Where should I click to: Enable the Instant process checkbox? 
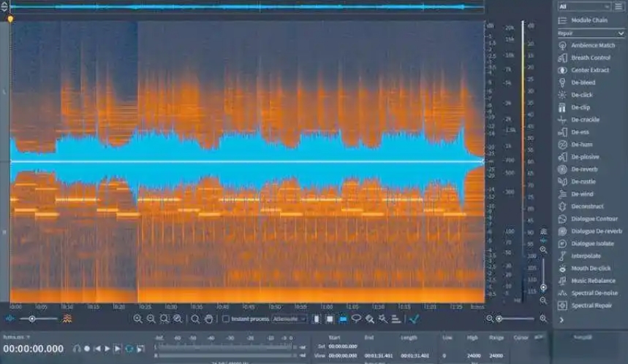[226, 319]
